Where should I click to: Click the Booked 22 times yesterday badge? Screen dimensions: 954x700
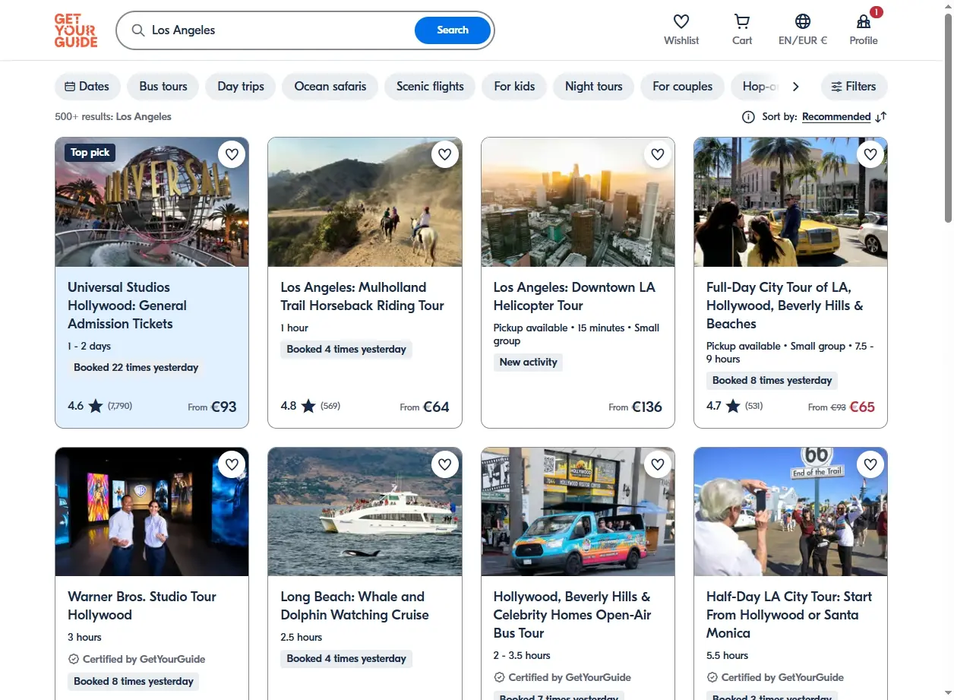pos(136,367)
